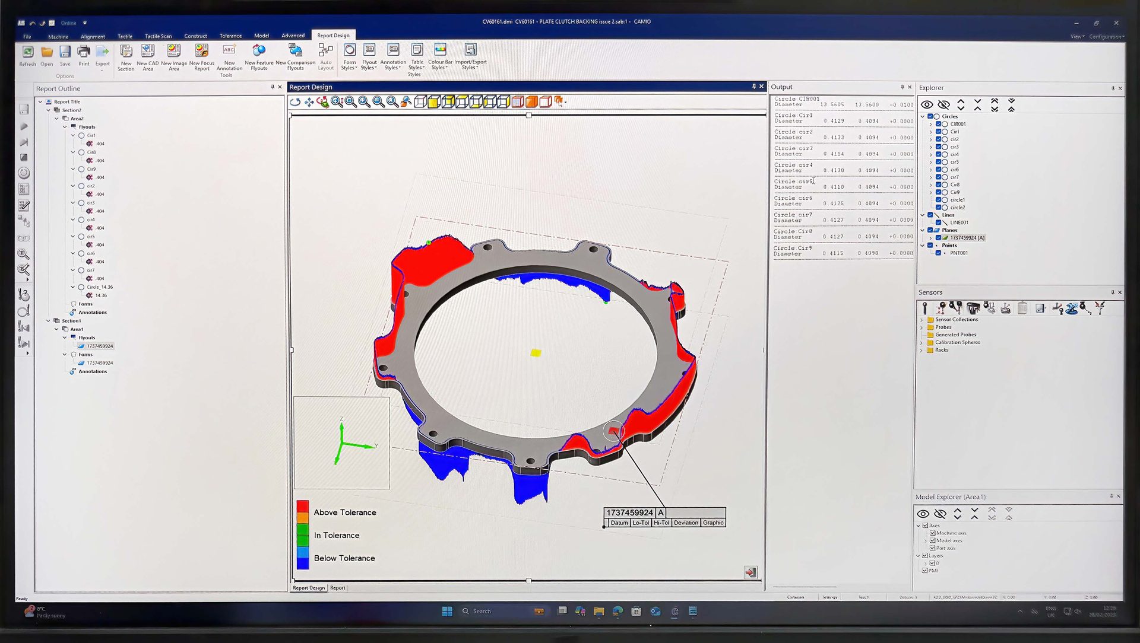This screenshot has width=1140, height=643.
Task: Create a New Image Area
Action: point(173,59)
